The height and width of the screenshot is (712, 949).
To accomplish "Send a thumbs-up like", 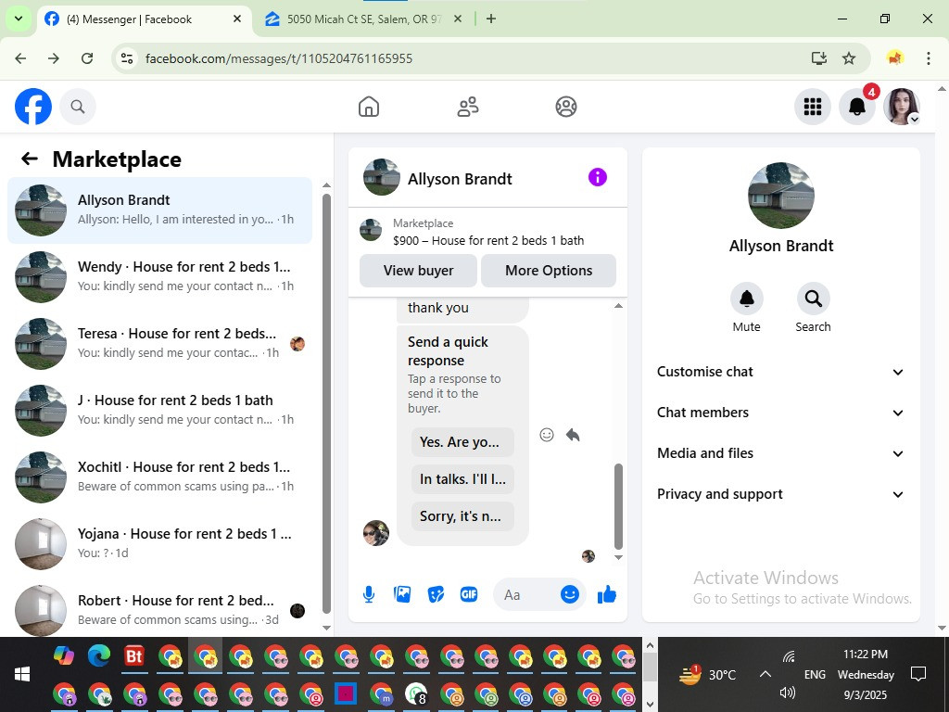I will 606,594.
